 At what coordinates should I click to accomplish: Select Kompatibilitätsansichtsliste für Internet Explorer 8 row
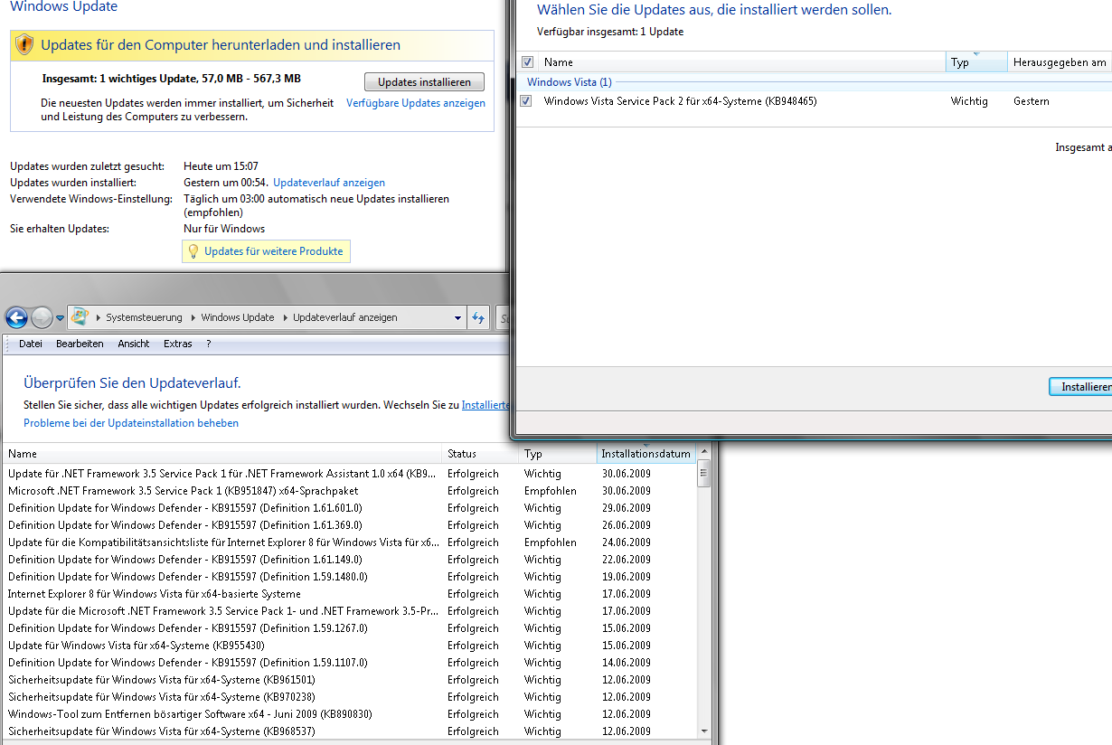350,542
